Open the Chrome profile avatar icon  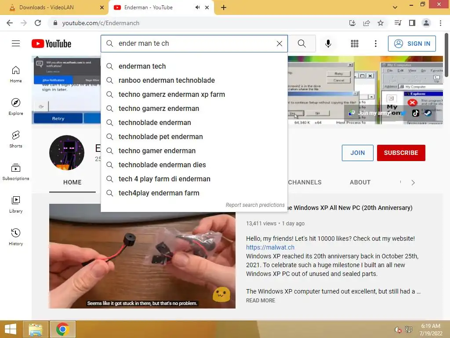426,23
